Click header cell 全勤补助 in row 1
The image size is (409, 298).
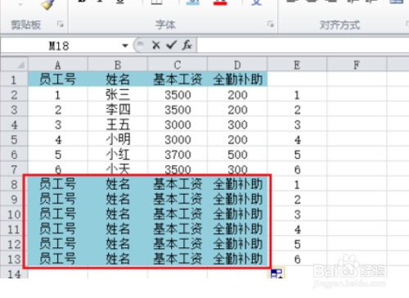(x=237, y=79)
